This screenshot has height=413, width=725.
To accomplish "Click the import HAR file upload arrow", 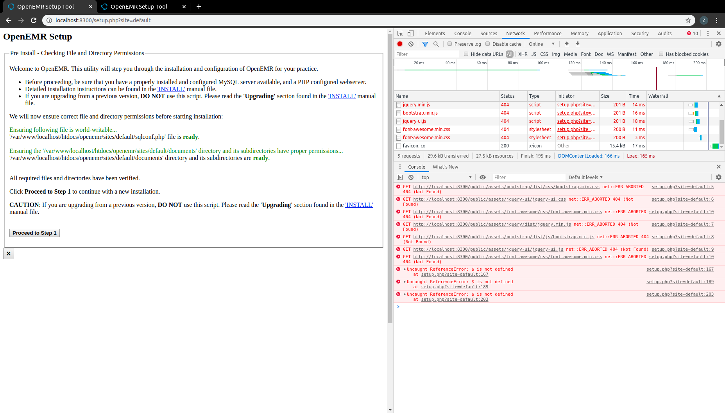I will [x=567, y=44].
